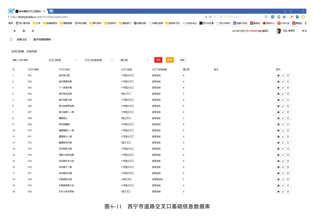Open the 交叉口类型 dropdown filter
Image resolution: width=314 pixels, height=220 pixels.
(x=62, y=60)
